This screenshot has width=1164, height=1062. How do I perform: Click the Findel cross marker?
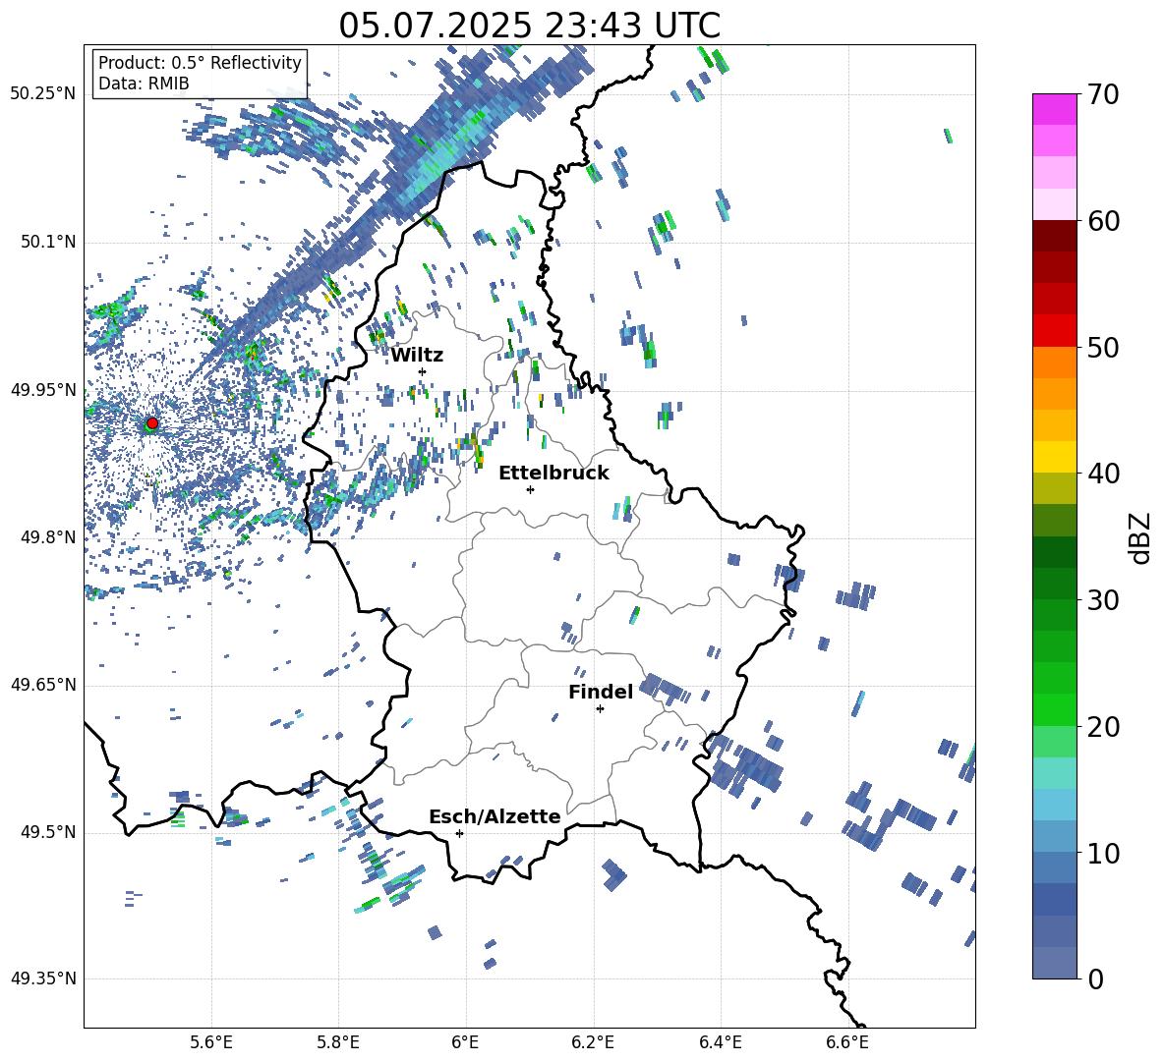[x=600, y=709]
